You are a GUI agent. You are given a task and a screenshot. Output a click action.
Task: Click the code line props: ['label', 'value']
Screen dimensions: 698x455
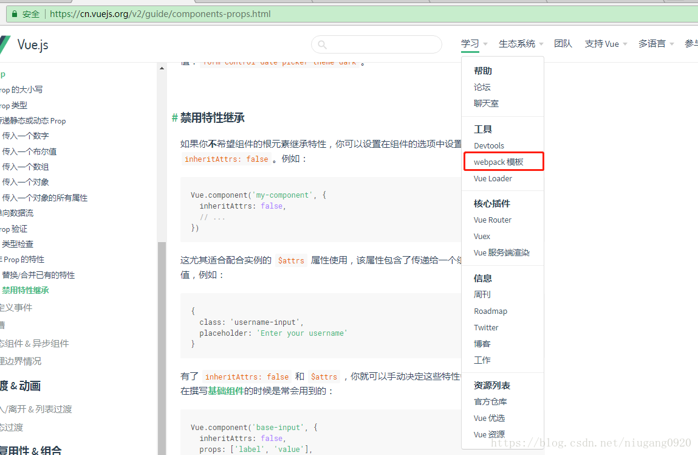click(256, 449)
